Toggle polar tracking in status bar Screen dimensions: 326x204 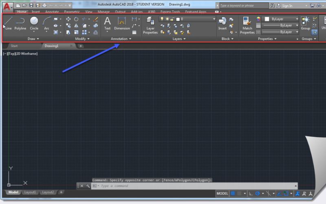pyautogui.click(x=258, y=193)
